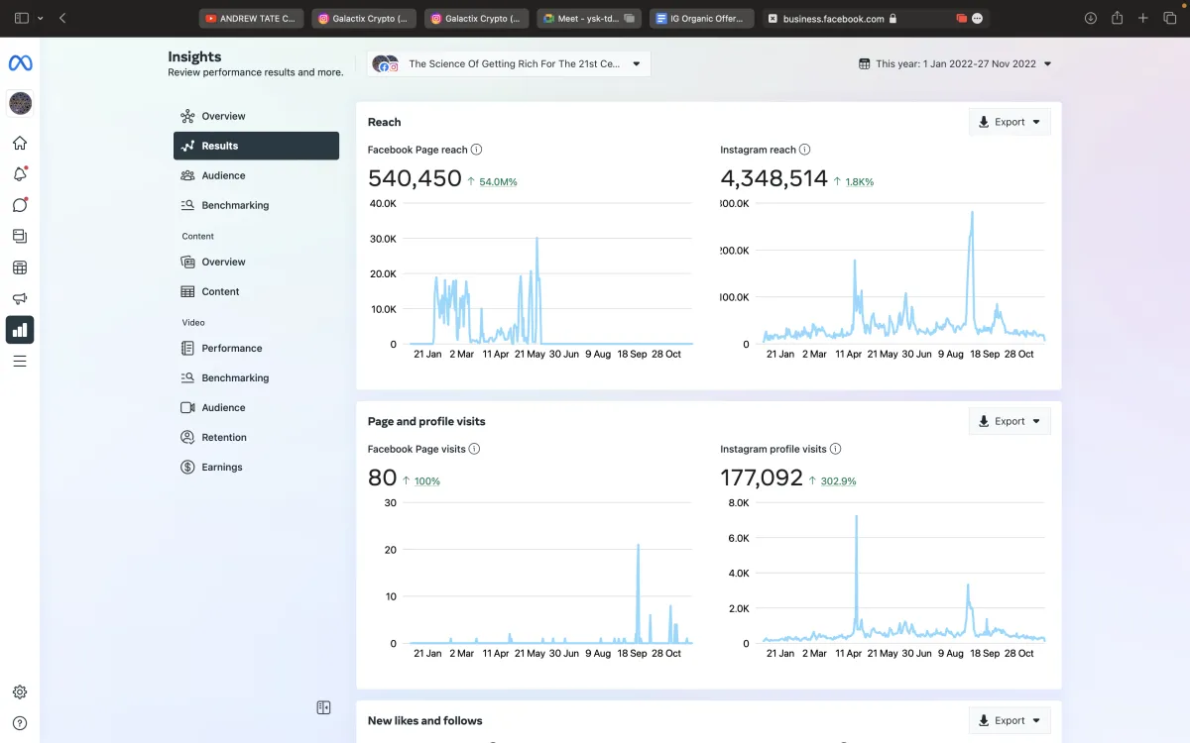This screenshot has height=743, width=1190.
Task: Open the Reach Export dropdown
Action: (1010, 122)
